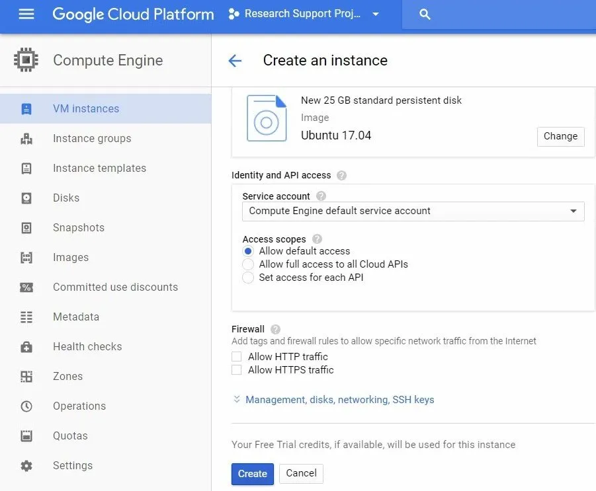Click Research Support Project name
This screenshot has height=491, width=596.
click(x=302, y=14)
